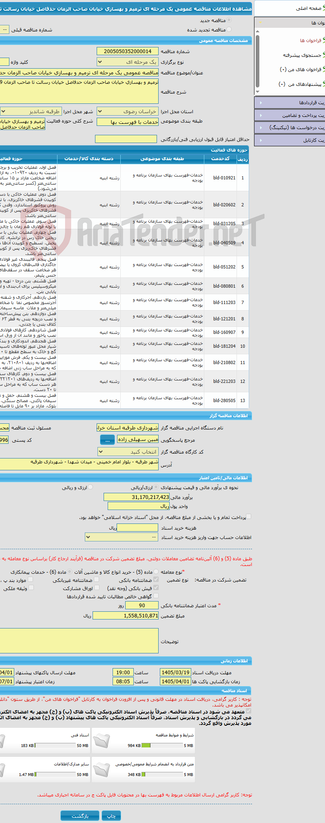The height and width of the screenshot is (823, 325).
Task: Open جستجوی پیشرفته menu link
Action: click(x=302, y=55)
